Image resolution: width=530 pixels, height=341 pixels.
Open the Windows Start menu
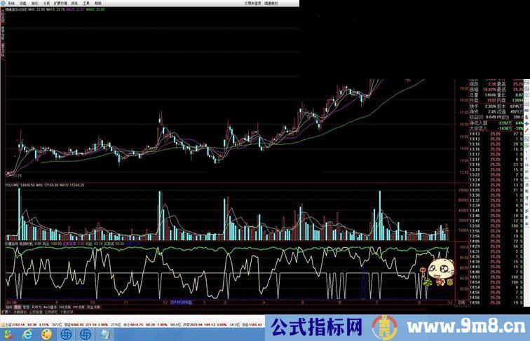(8, 335)
